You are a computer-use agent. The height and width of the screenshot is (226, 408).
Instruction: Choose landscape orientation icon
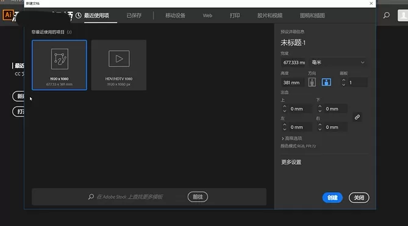pyautogui.click(x=326, y=82)
